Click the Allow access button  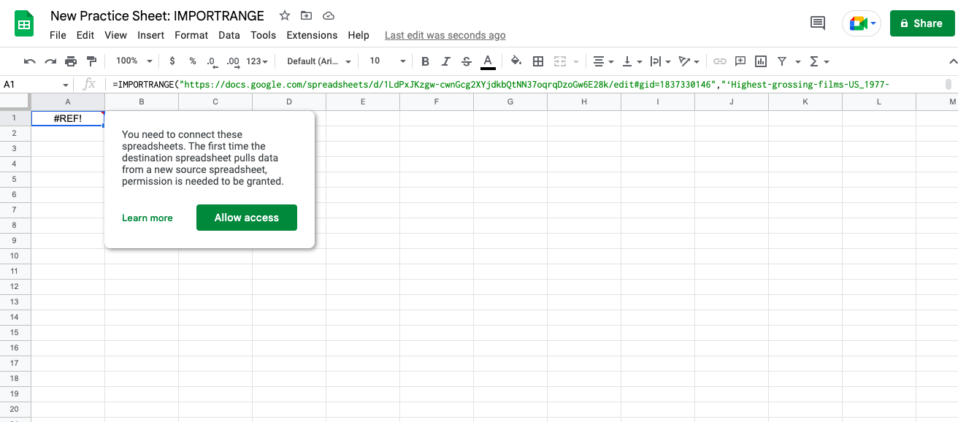pyautogui.click(x=247, y=218)
